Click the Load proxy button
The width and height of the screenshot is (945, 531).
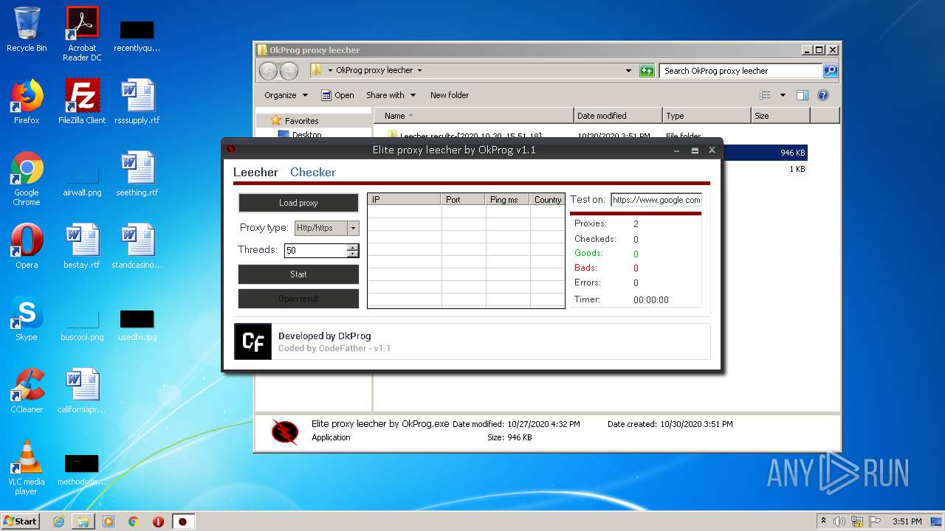298,203
